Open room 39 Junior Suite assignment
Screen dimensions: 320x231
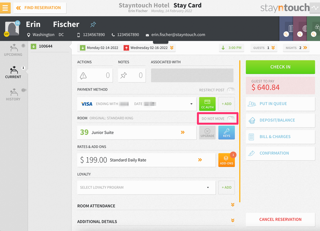[x=137, y=133]
